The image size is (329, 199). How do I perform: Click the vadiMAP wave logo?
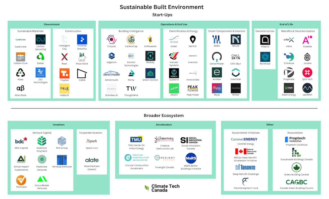307,88
